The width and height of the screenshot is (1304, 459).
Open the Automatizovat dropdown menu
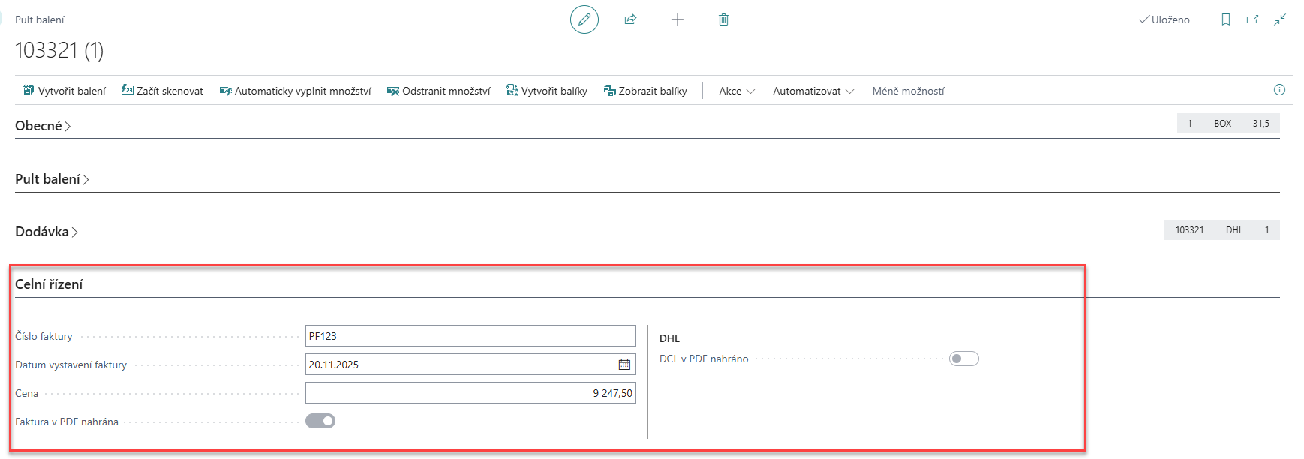[813, 91]
